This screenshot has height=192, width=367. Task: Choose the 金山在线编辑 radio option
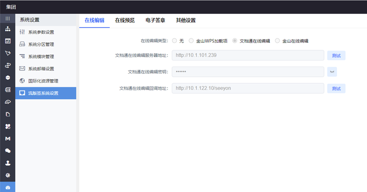[x=278, y=41]
